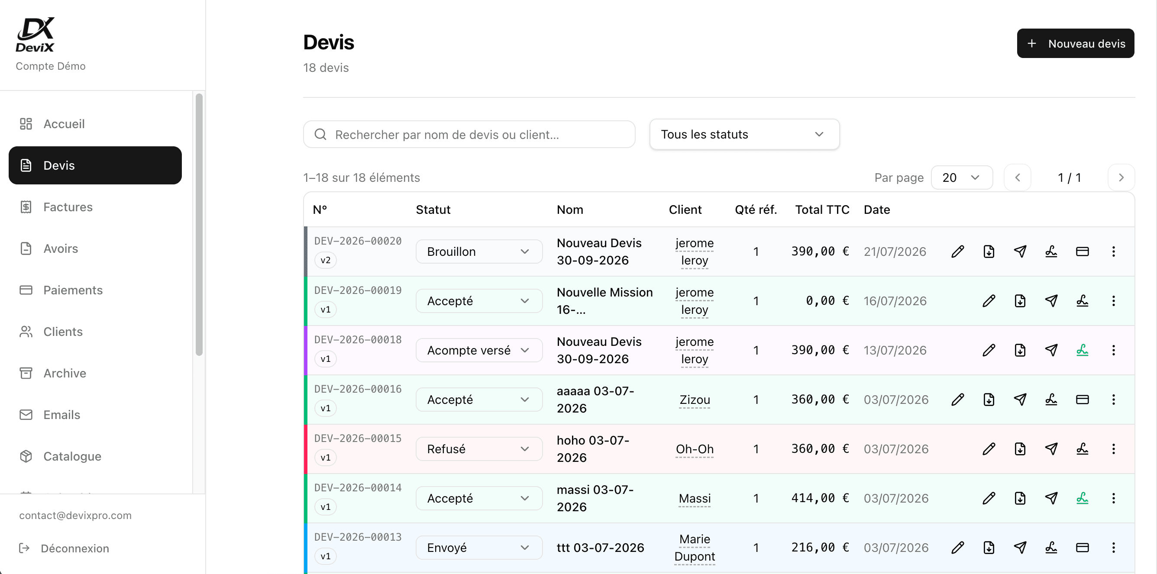
Task: Open the Refusé status dropdown
Action: [479, 449]
